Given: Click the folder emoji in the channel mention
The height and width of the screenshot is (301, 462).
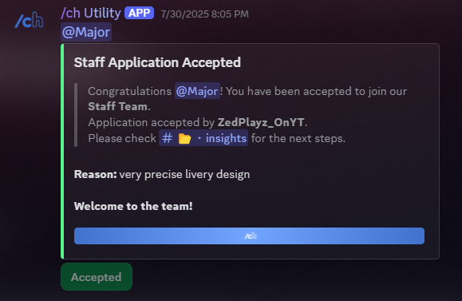Looking at the screenshot, I should [185, 138].
